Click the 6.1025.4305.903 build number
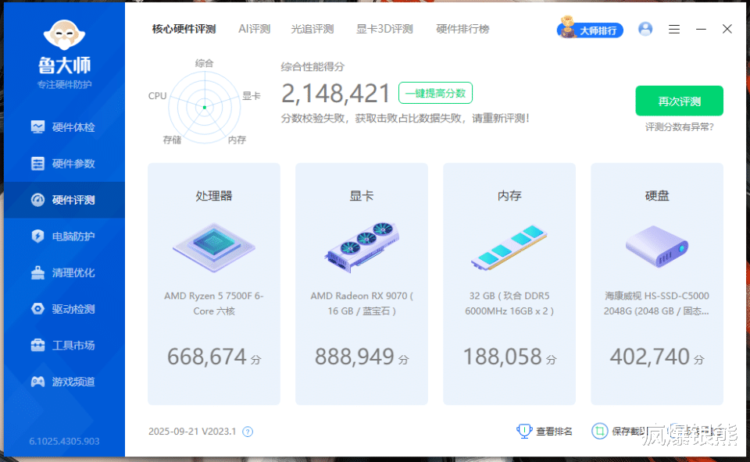 click(x=64, y=442)
